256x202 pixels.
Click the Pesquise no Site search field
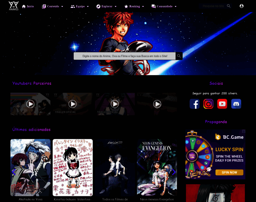pyautogui.click(x=213, y=6)
